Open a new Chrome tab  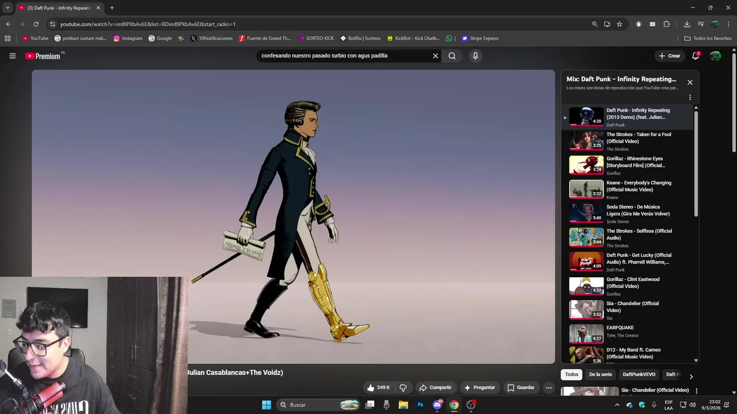coord(112,8)
